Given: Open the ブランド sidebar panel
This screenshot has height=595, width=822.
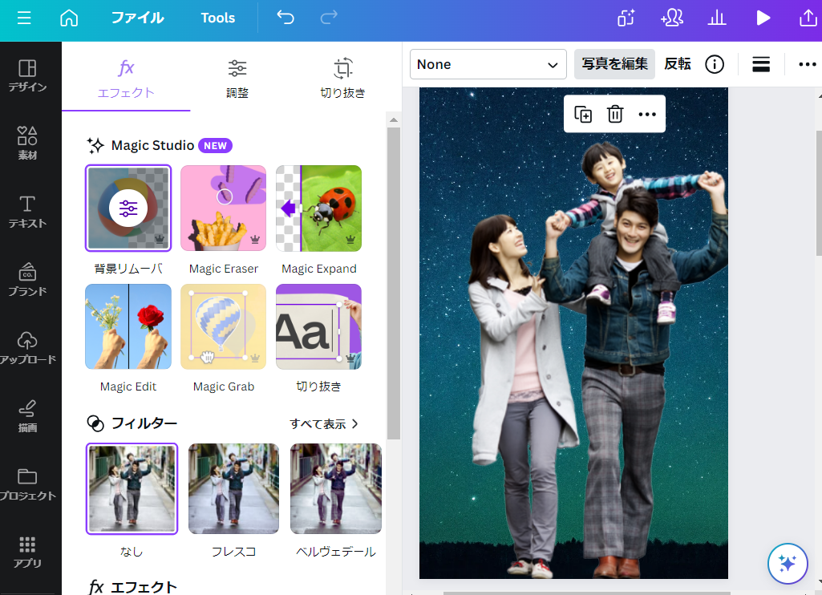Looking at the screenshot, I should click(27, 279).
